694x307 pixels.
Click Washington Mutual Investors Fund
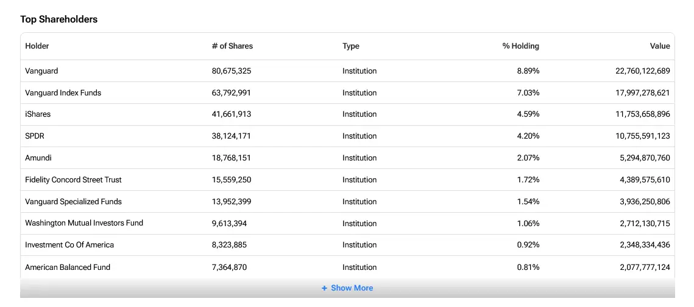tap(84, 223)
